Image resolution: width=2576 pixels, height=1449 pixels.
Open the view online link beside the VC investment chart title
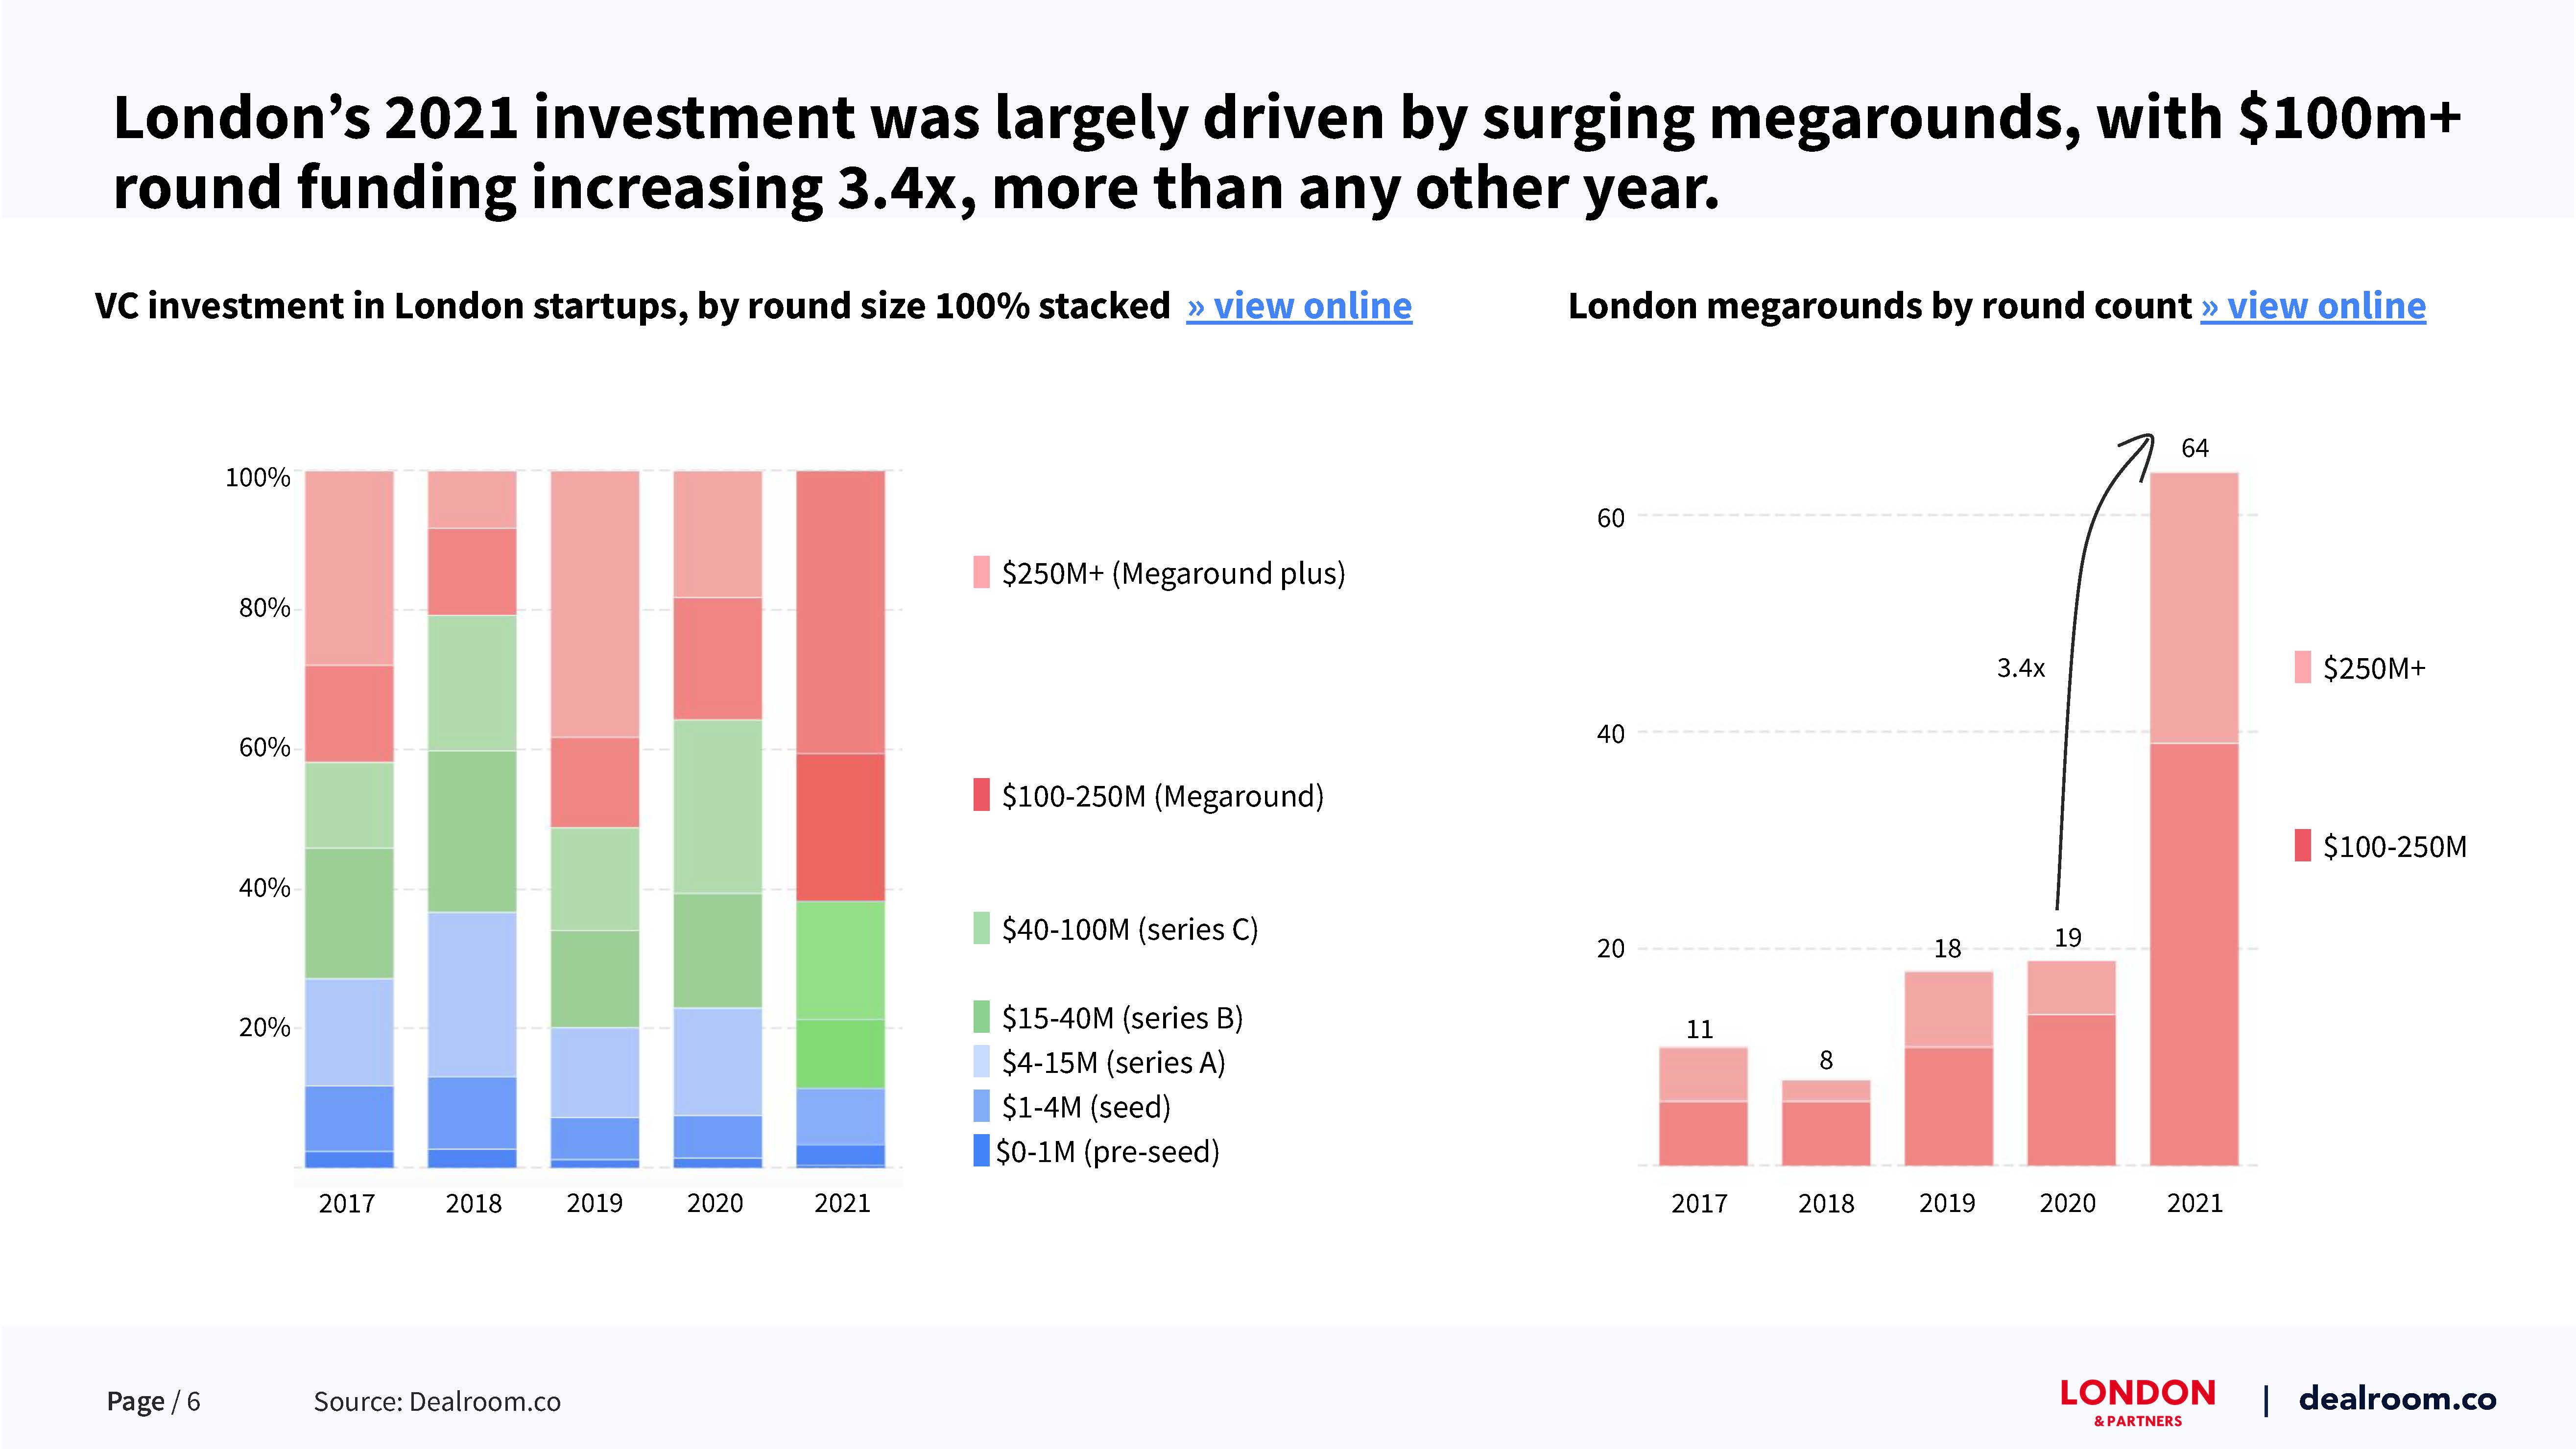(x=1299, y=306)
